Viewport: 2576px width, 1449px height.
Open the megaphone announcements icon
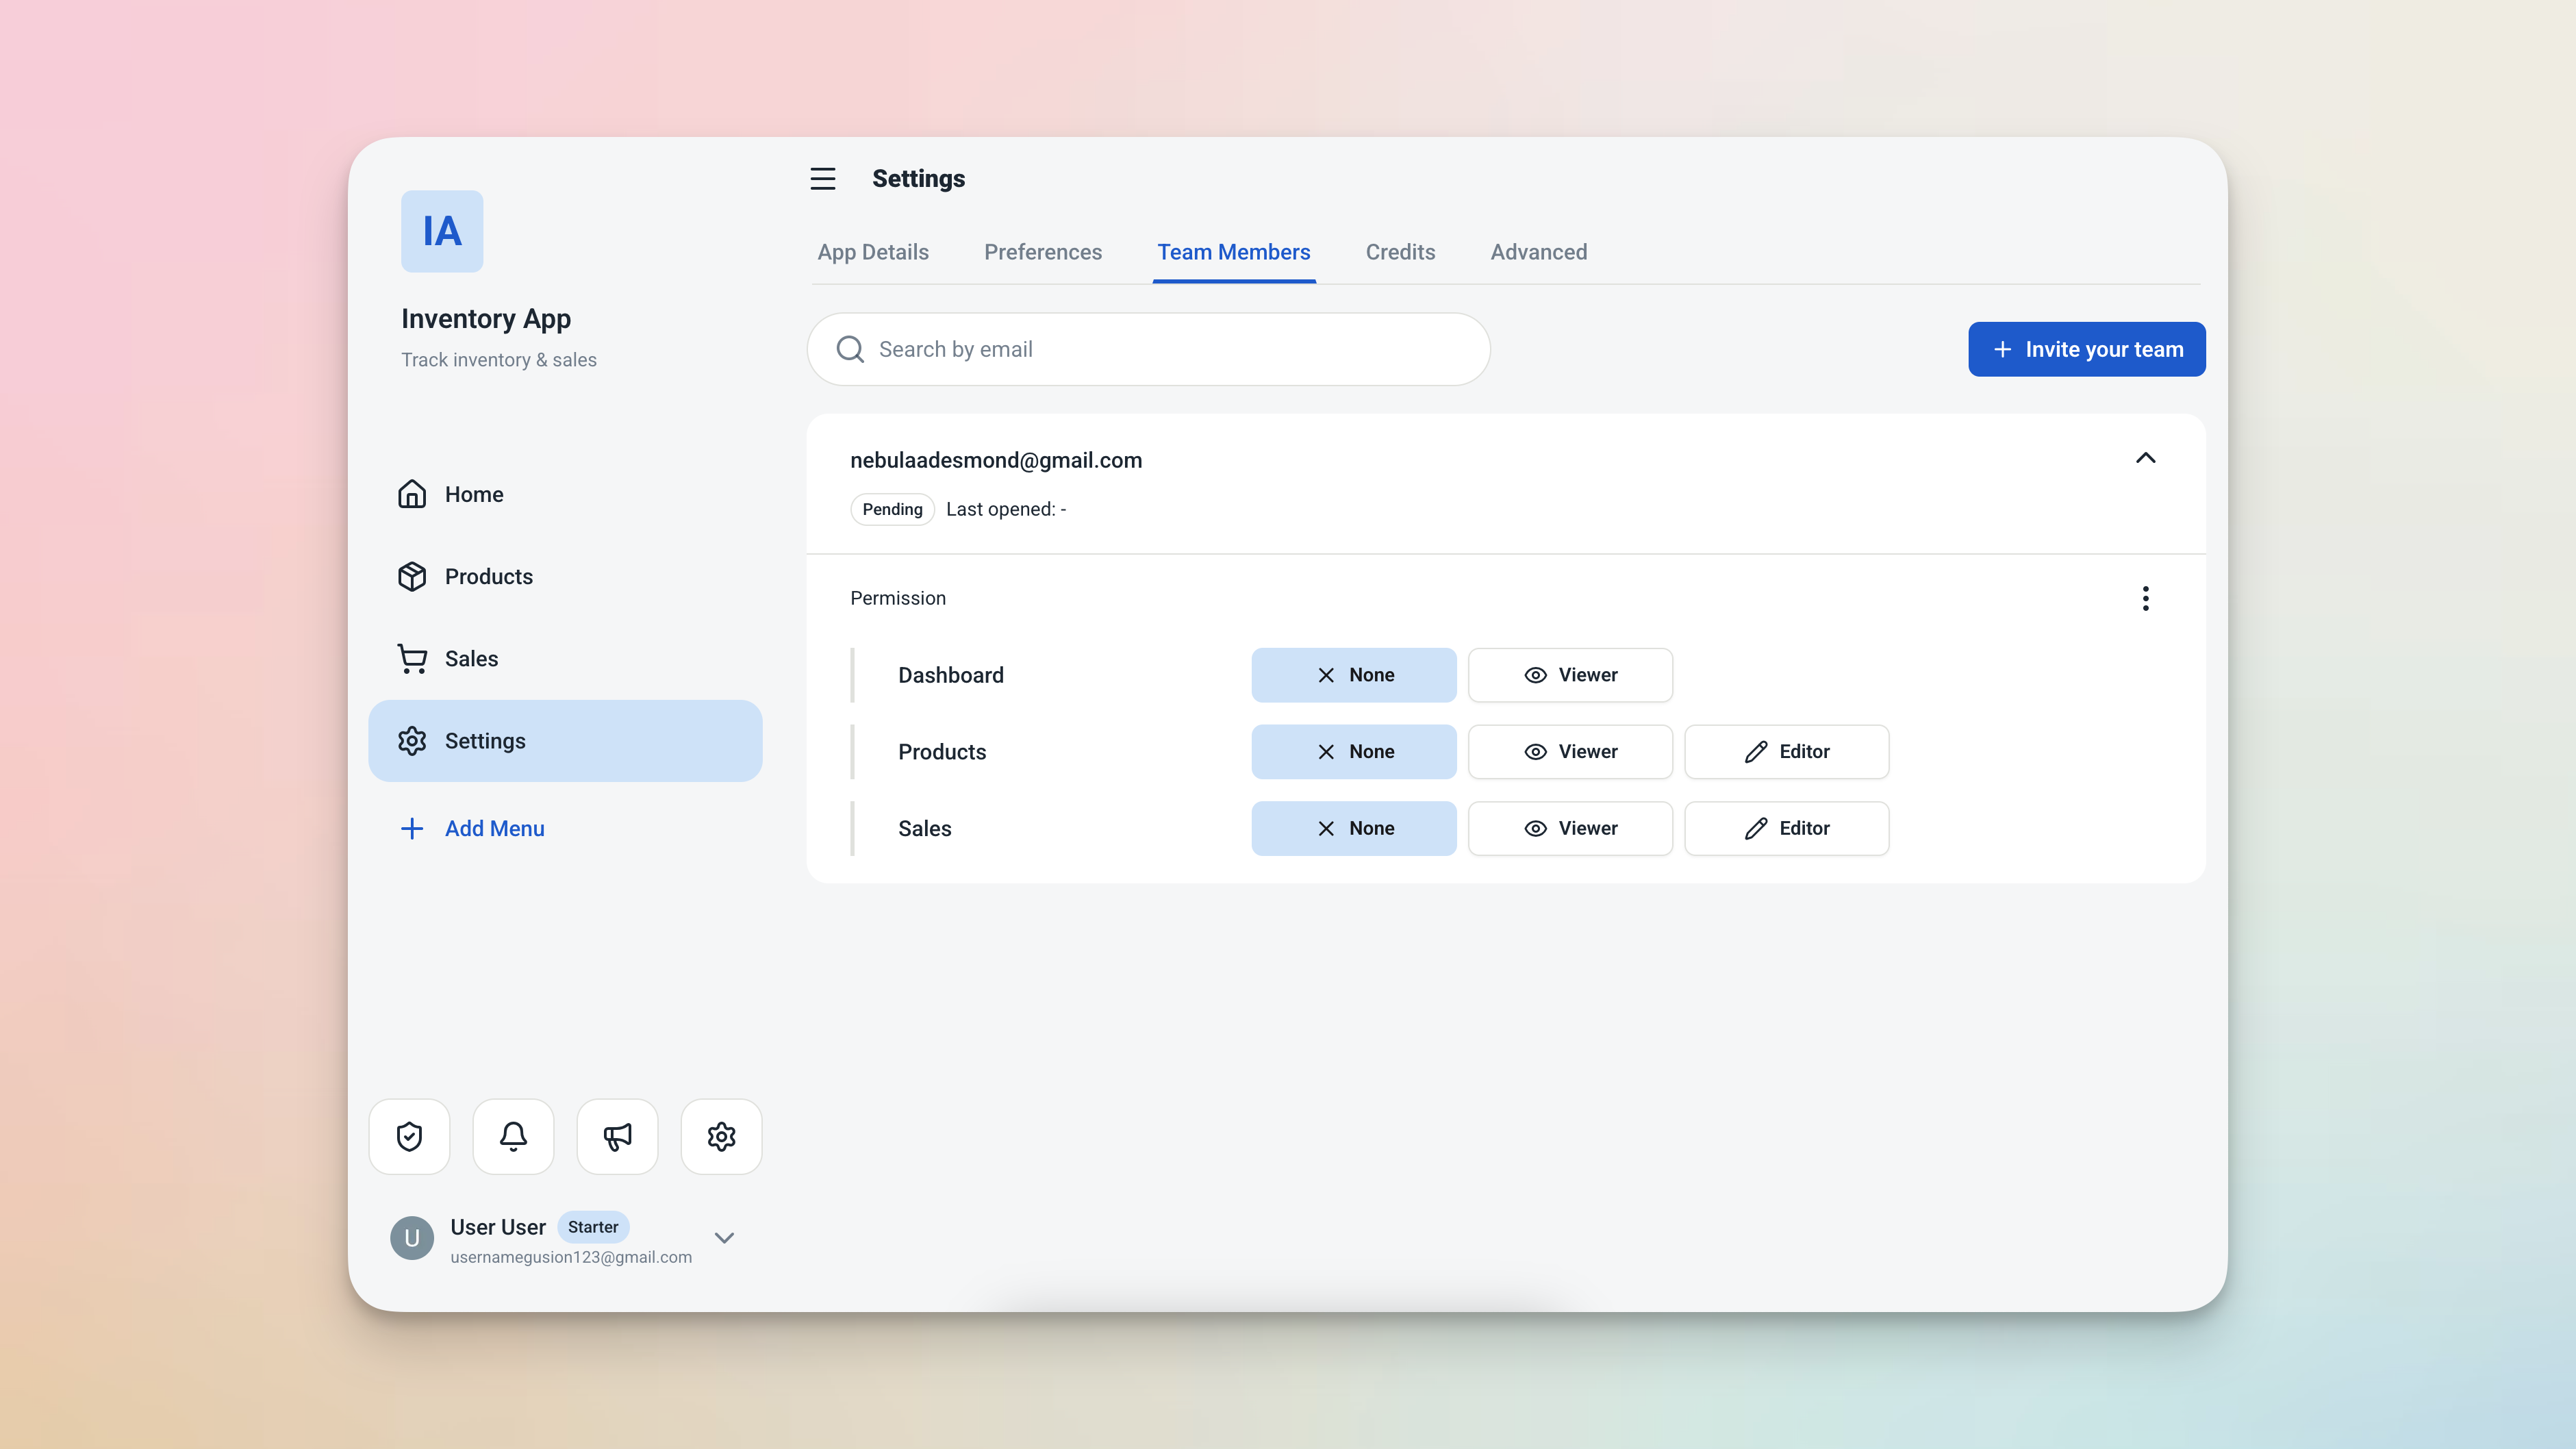[617, 1136]
